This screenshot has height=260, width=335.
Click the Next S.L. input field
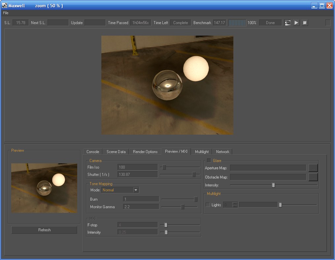click(x=58, y=23)
